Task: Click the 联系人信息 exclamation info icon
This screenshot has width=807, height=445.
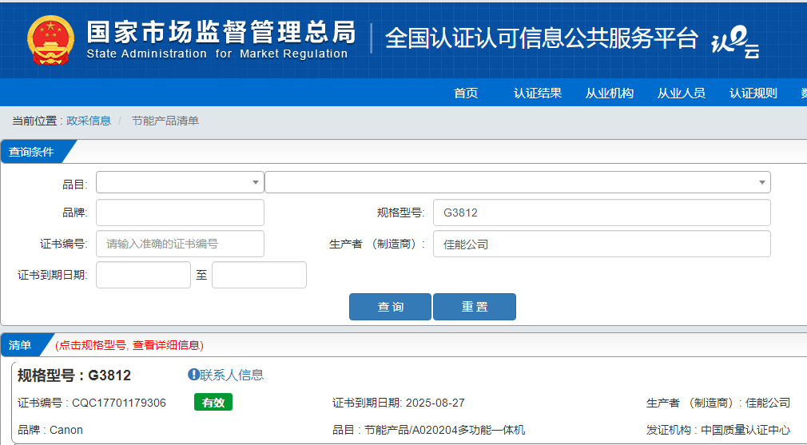Action: tap(193, 375)
